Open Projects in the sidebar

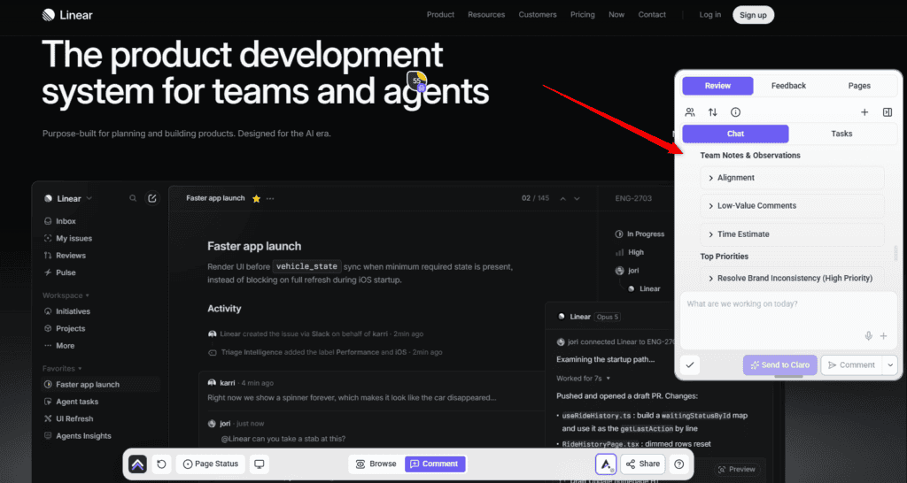(x=65, y=328)
